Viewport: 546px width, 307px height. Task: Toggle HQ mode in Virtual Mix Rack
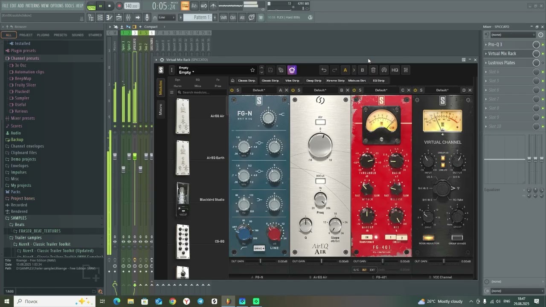click(395, 70)
